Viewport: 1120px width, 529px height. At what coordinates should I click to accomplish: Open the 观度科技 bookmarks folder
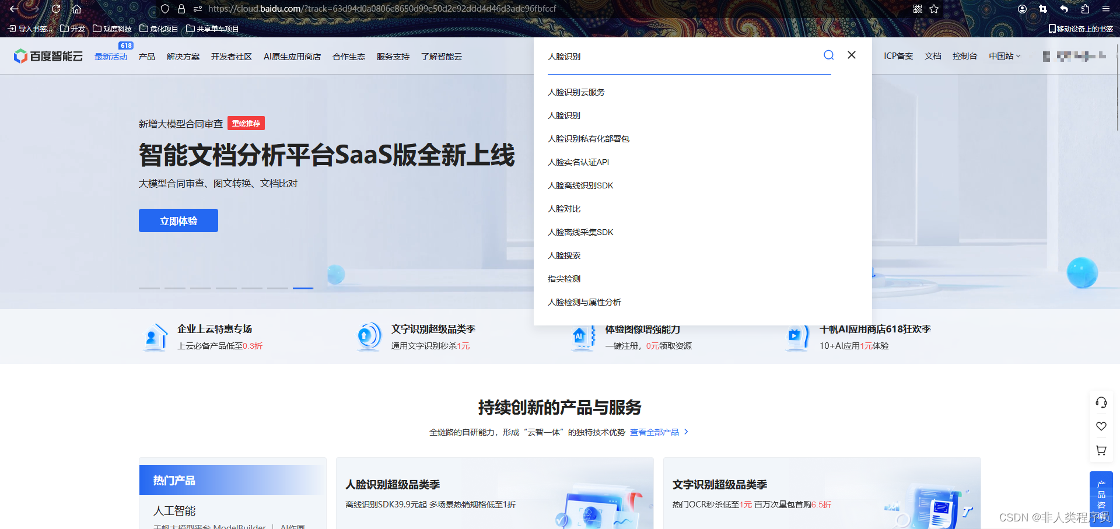(x=113, y=29)
